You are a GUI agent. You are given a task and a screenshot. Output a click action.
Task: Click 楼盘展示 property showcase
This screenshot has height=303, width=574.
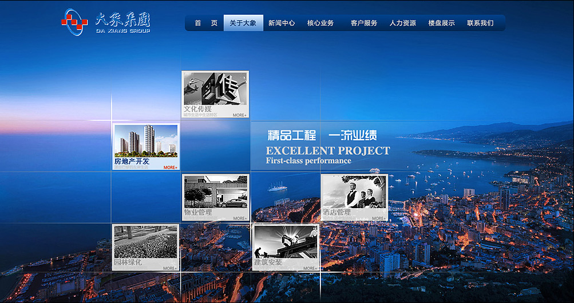point(442,23)
